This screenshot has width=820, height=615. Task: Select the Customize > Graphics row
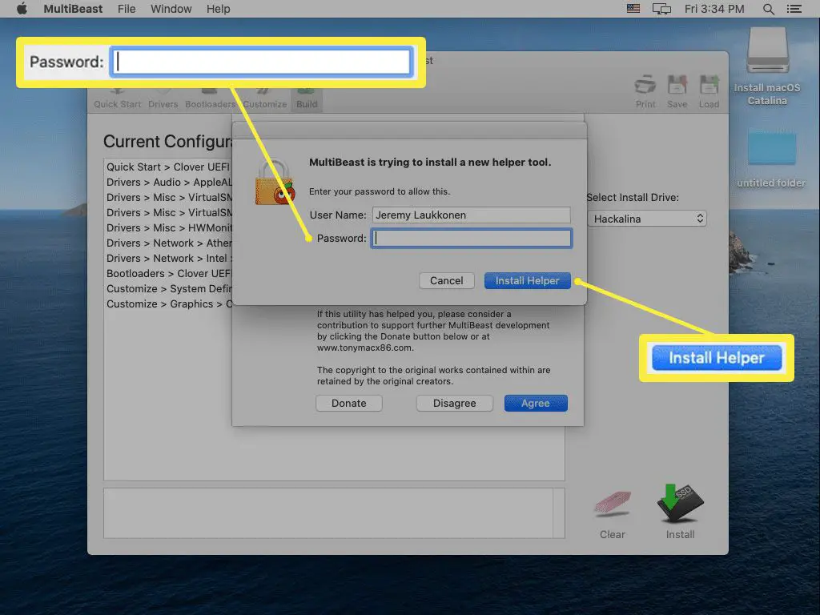[168, 303]
